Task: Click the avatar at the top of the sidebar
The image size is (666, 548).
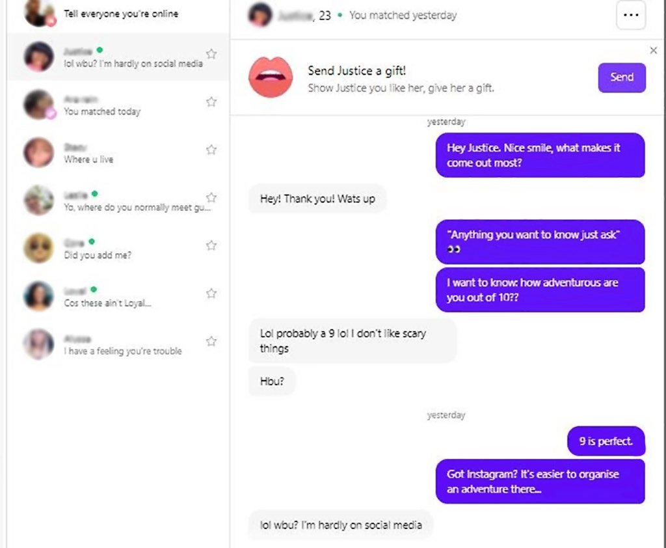Action: (x=38, y=13)
